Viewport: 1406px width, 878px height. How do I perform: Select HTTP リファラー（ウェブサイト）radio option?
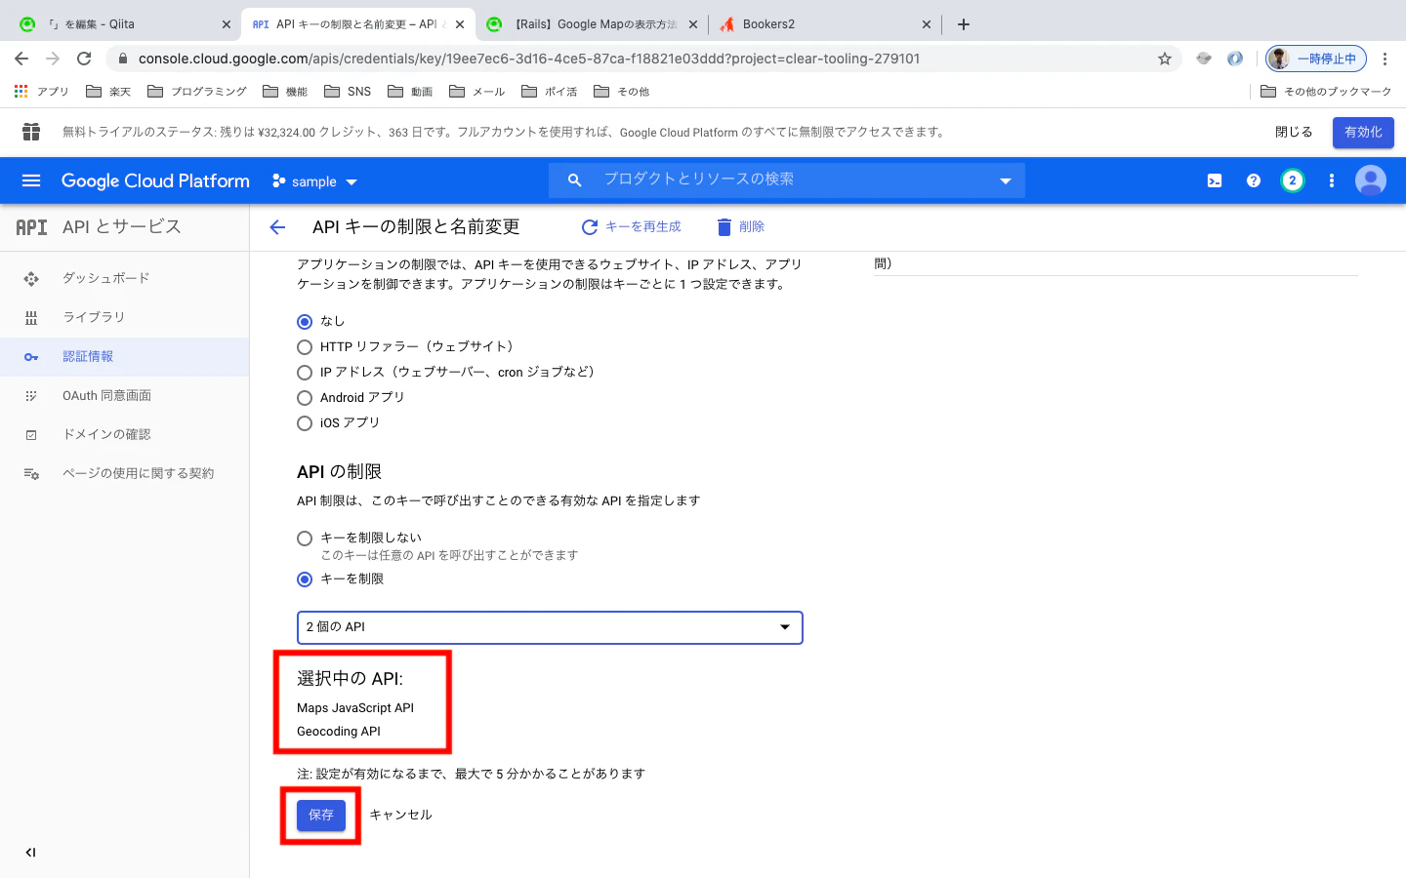pyautogui.click(x=305, y=347)
